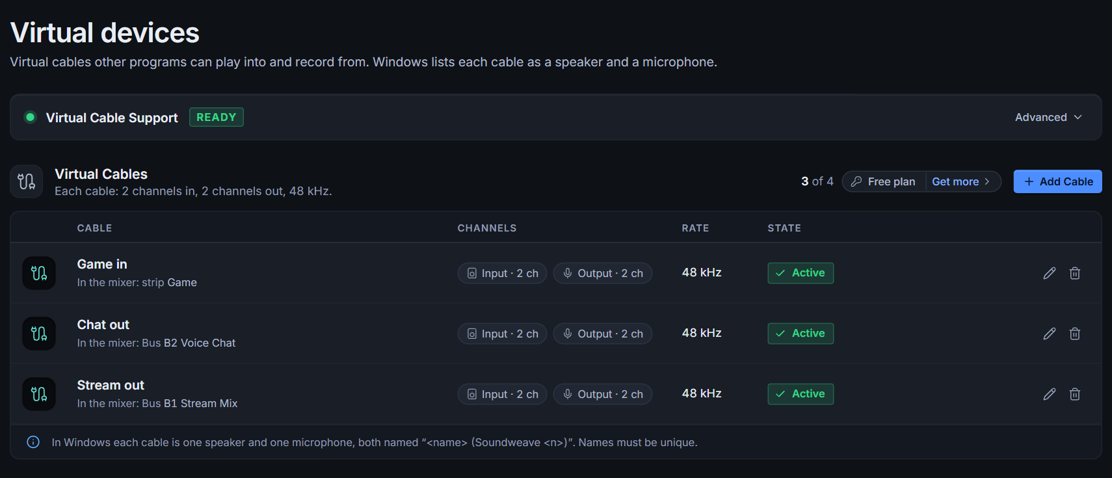
Task: Click the green Virtual Cable Support status dot
Action: pos(30,117)
